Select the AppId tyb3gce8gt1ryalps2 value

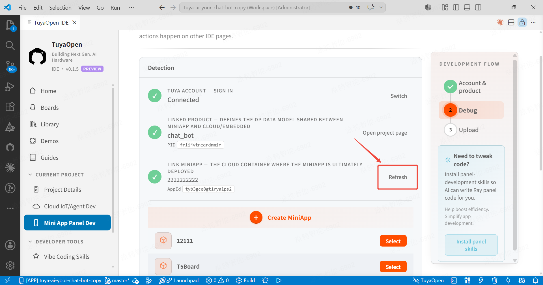coord(208,189)
